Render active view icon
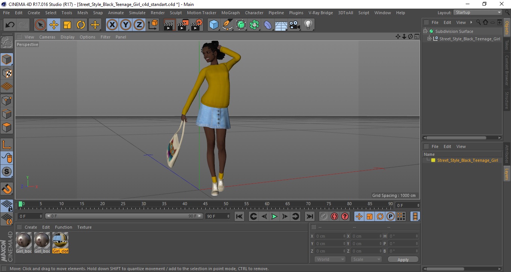This screenshot has height=272, width=511. coord(170,25)
